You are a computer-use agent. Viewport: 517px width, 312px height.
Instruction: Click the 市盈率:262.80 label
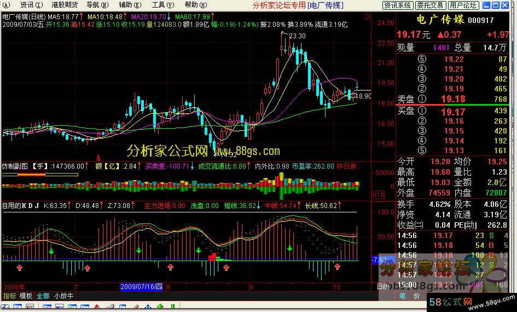click(x=313, y=166)
